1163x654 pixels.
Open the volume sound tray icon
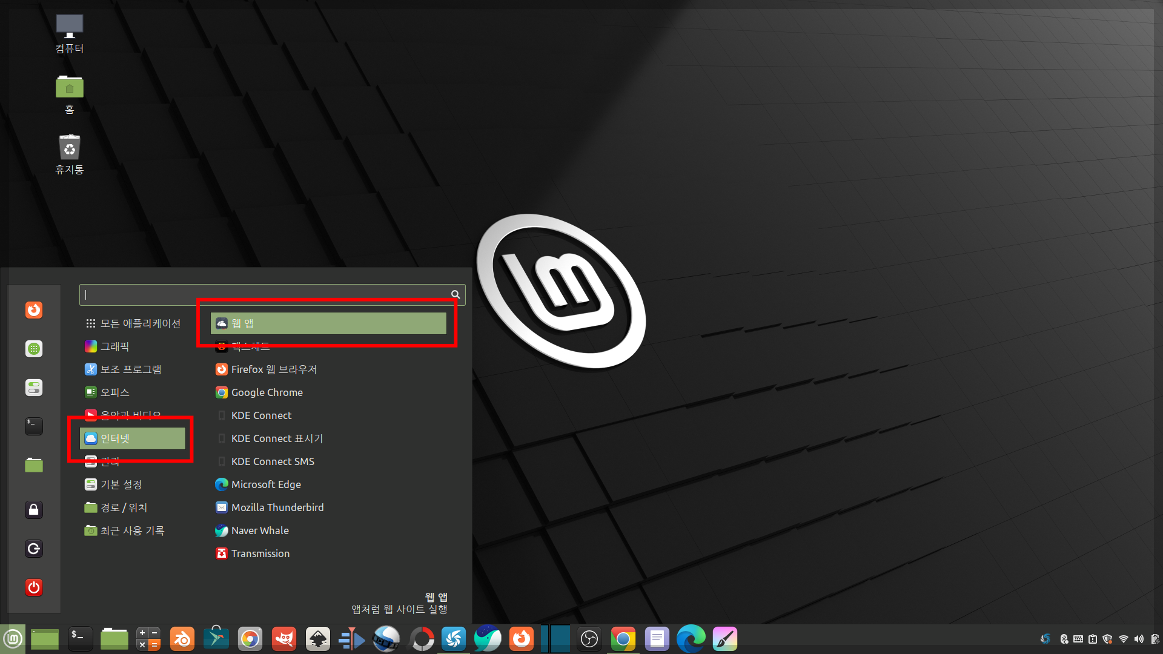point(1139,639)
